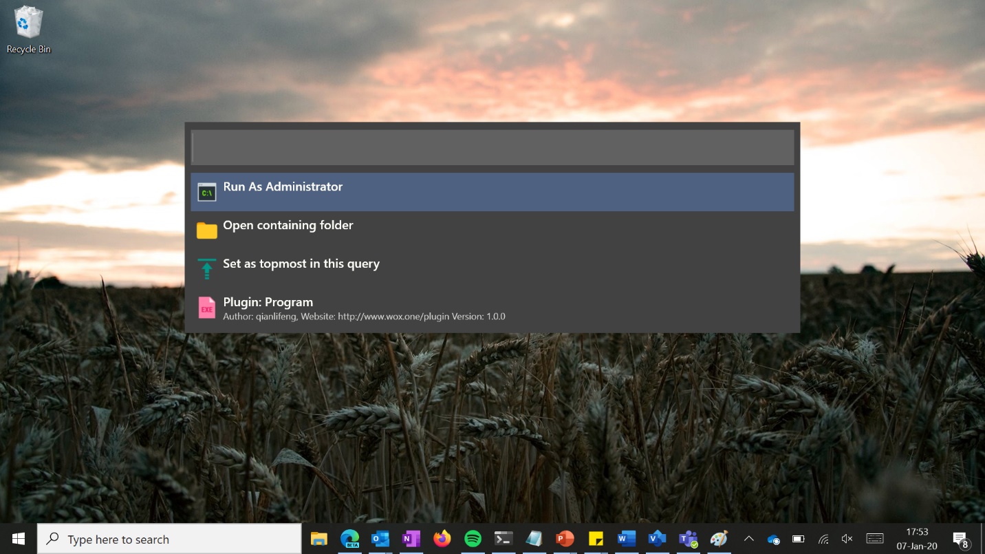
Task: Open Sticky Notes from the taskbar
Action: (x=596, y=539)
